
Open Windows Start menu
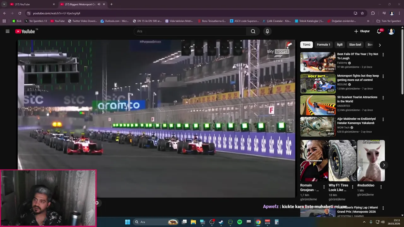[128, 222]
